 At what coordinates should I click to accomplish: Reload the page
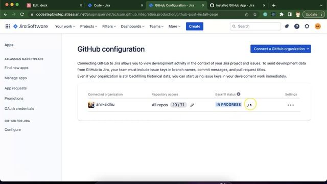[x=22, y=14]
